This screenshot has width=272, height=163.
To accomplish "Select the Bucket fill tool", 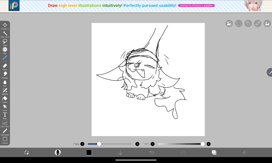I will 5,99.
